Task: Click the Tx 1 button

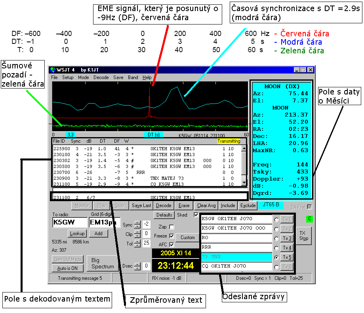Action: (x=287, y=219)
